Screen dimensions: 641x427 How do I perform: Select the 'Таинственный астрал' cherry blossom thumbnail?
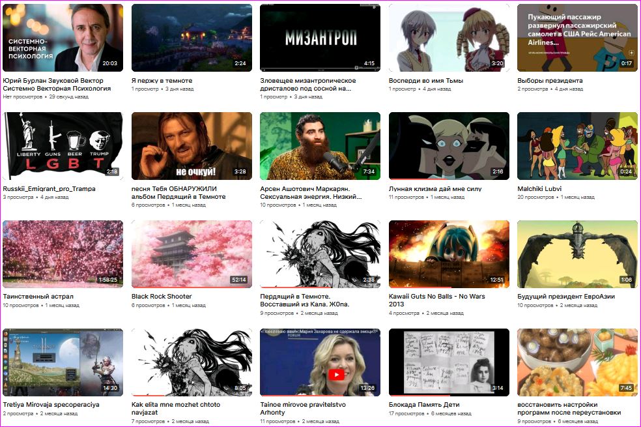(63, 254)
